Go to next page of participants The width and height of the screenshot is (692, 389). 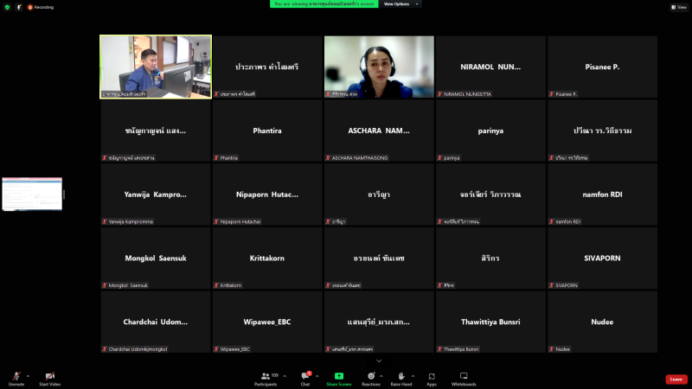379,360
